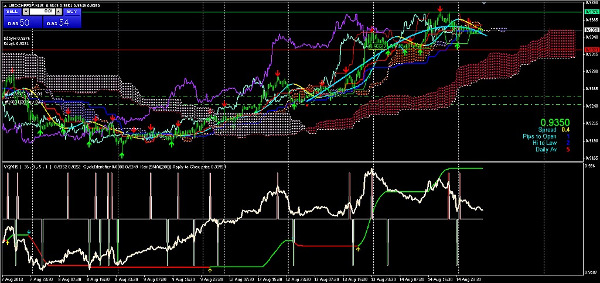The image size is (600, 283).
Task: Click the 0.93 54 buy price tile
Action: point(61,23)
